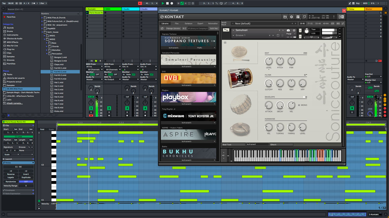
Task: Start playback with the green play button
Action: (x=163, y=3)
